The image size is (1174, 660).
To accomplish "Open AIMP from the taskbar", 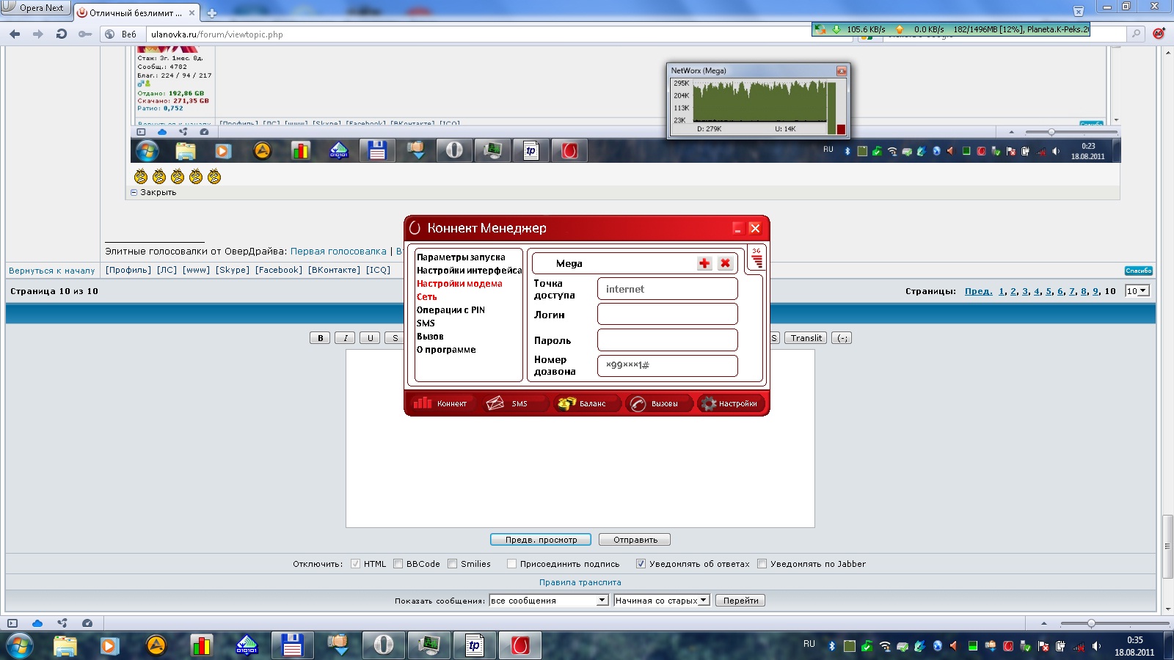I will click(x=156, y=646).
